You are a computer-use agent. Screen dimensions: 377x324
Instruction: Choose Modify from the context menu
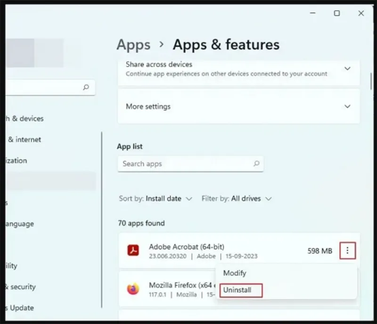pos(235,273)
